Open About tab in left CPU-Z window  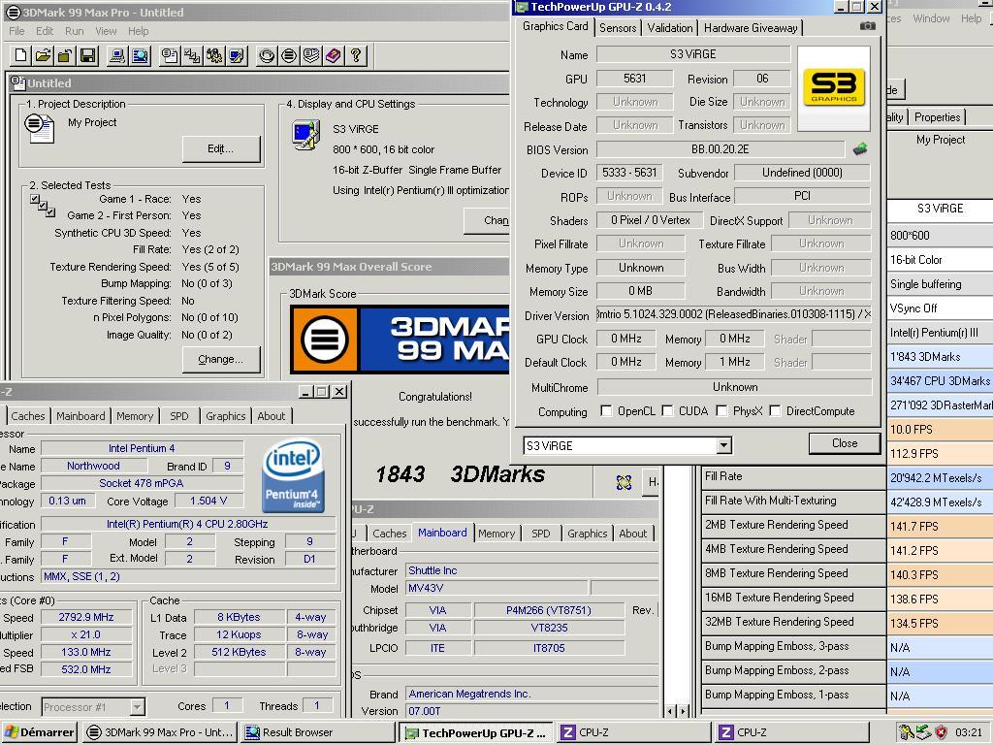(272, 416)
